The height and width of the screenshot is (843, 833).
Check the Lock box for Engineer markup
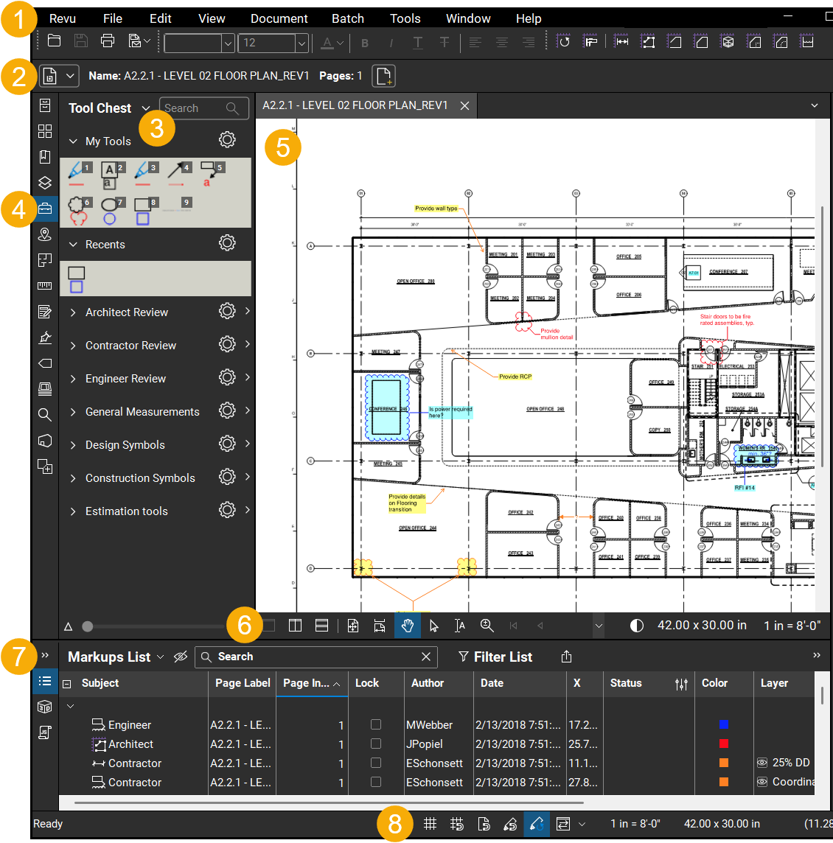[x=376, y=725]
